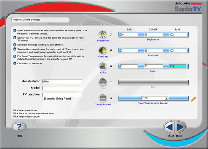Click the Color CURRENT field showing 65

[154, 66]
